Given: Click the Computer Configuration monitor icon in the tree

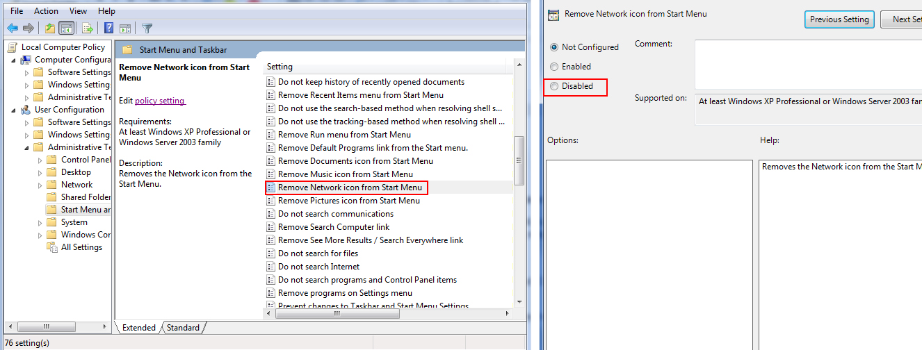Looking at the screenshot, I should click(26, 60).
